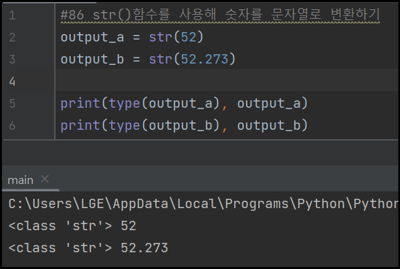Click line number 6 in gutter
Viewport: 400px width, 269px height.
pos(12,126)
